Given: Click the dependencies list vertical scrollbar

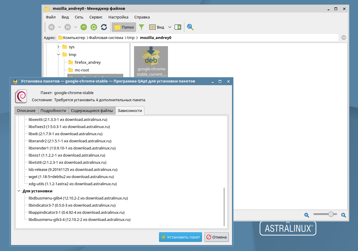Looking at the screenshot, I should [224, 206].
